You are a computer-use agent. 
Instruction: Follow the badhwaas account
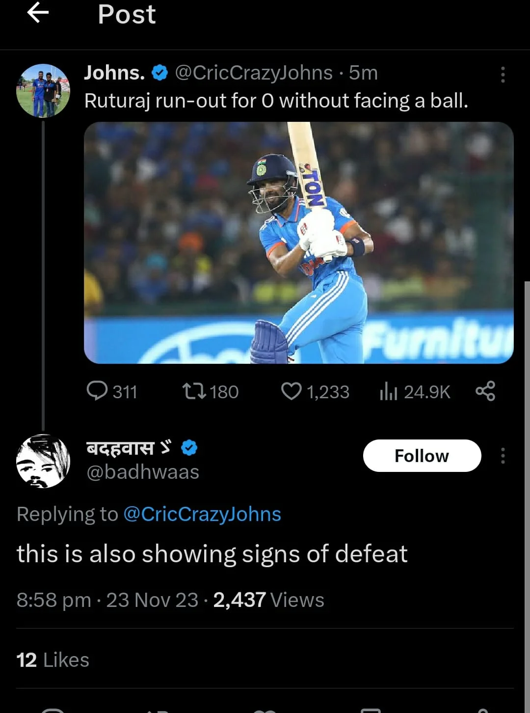click(x=422, y=456)
